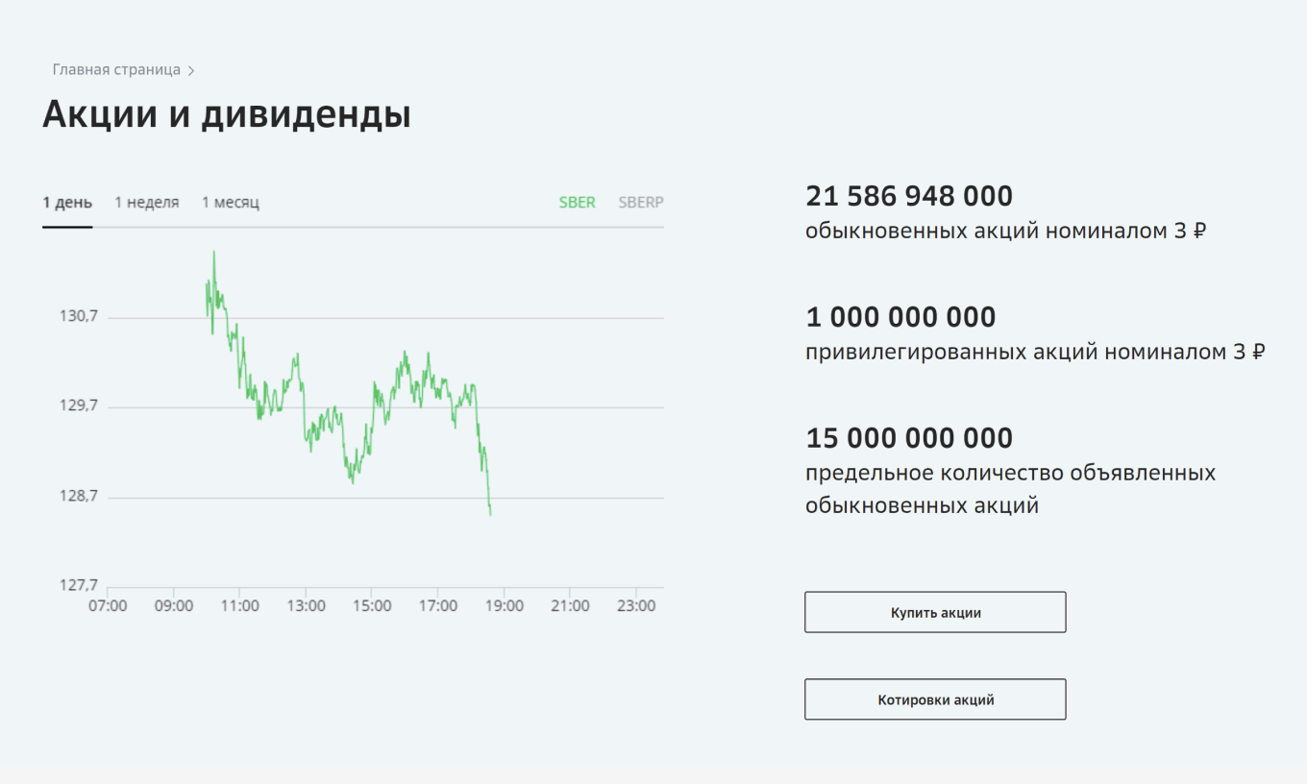The height and width of the screenshot is (784, 1307).
Task: Go to Главная страница breadcrumb link
Action: click(x=116, y=70)
